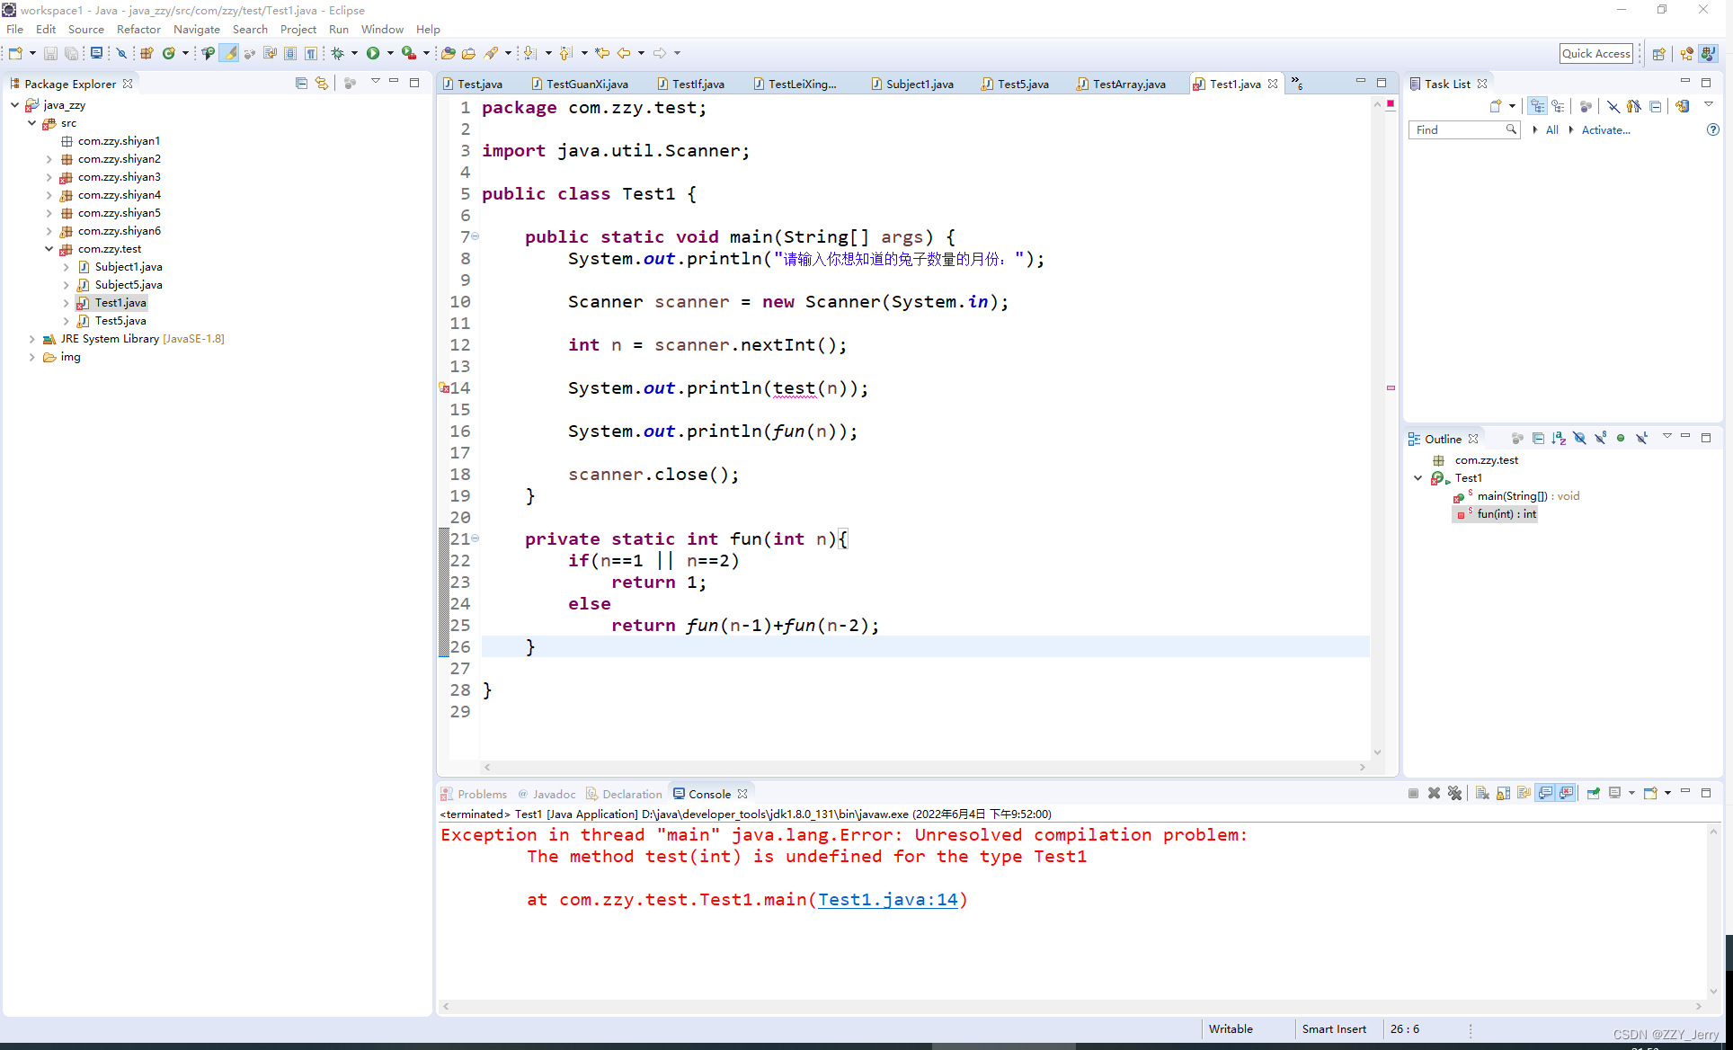This screenshot has width=1733, height=1050.
Task: Expand the com.zzy.shiyan2 package
Action: coord(49,159)
